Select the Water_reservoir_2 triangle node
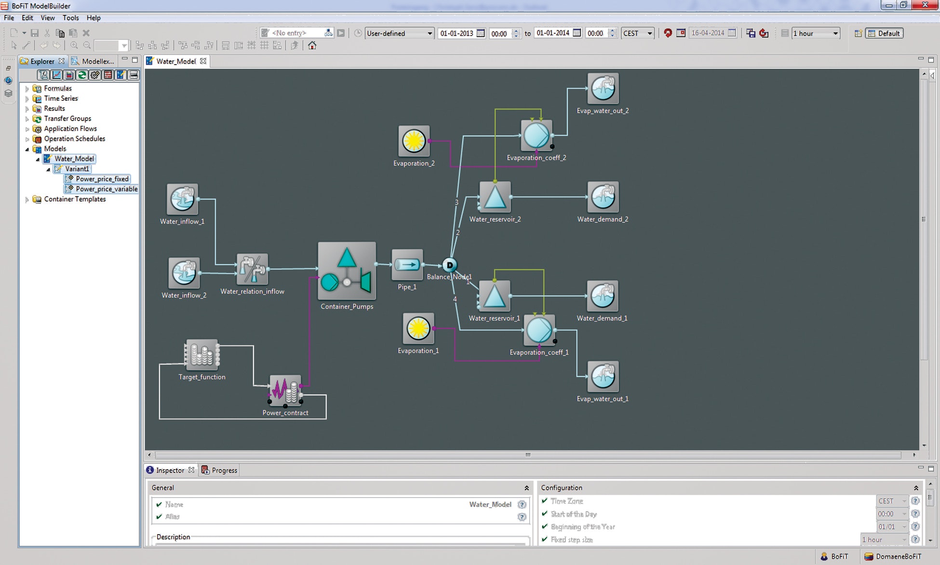Screen dimensions: 940x565 [495, 197]
